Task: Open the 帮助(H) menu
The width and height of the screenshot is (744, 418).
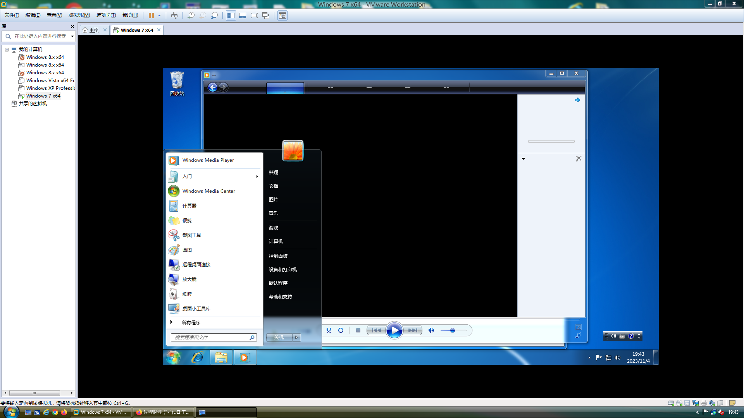Action: 130,15
